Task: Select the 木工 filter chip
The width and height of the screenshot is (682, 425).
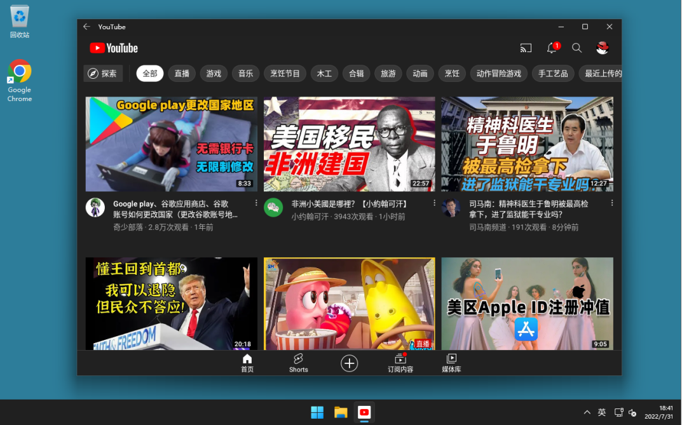Action: tap(324, 74)
